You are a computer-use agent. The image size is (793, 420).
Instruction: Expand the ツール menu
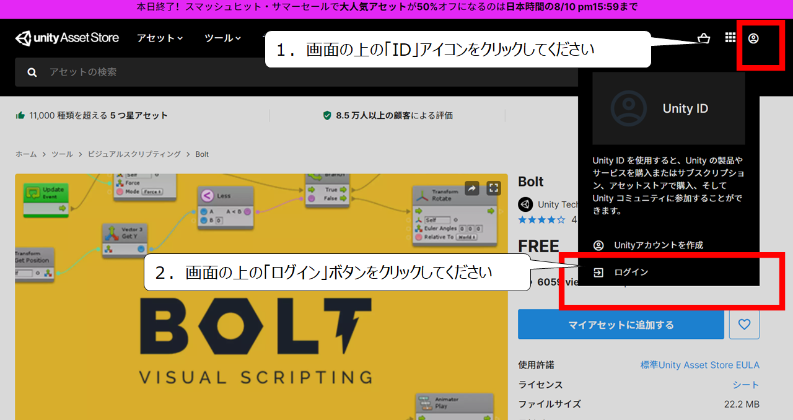[x=222, y=38]
